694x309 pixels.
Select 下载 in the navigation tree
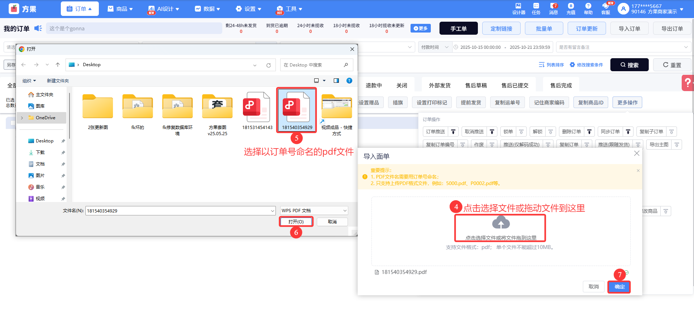40,153
